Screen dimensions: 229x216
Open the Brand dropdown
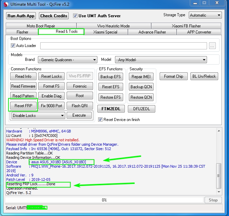[67, 60]
